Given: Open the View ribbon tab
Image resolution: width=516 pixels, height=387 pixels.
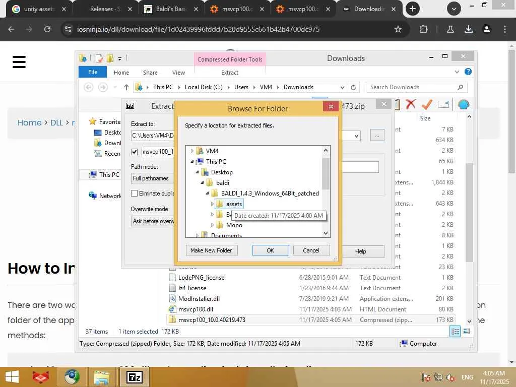Looking at the screenshot, I should [x=178, y=73].
